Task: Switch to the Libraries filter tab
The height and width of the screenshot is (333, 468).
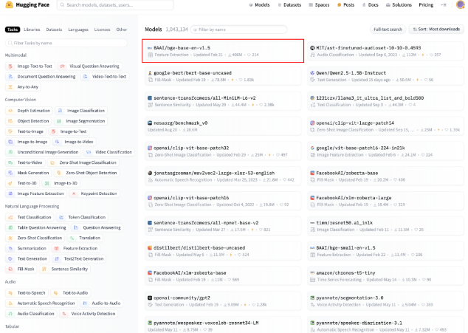Action: pyautogui.click(x=32, y=30)
